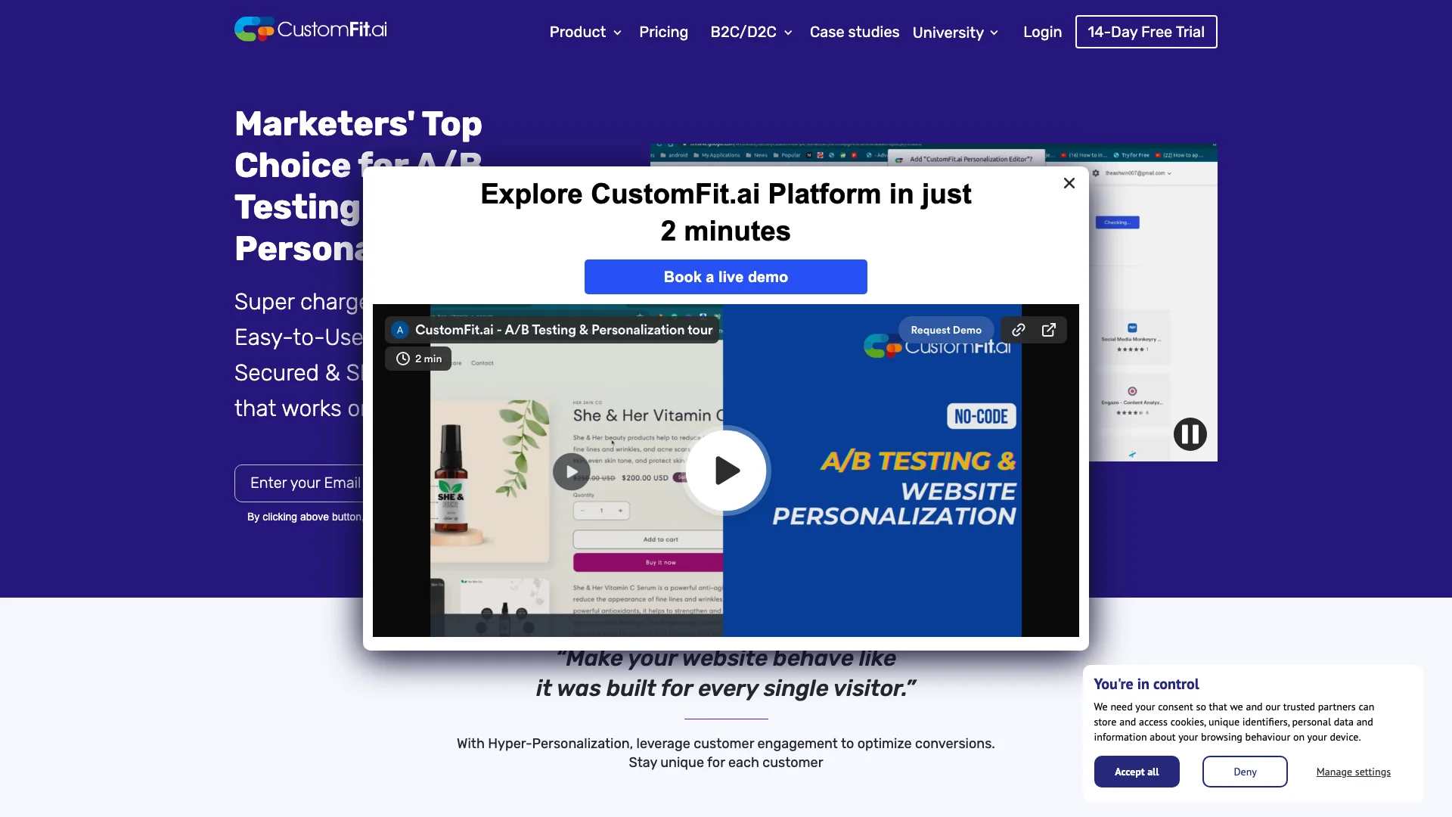Click the Book a live demo button

tap(726, 276)
